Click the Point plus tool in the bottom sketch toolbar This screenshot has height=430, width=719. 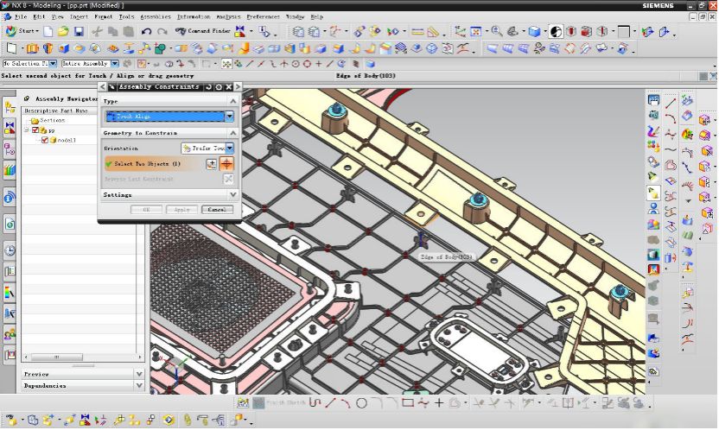click(439, 403)
